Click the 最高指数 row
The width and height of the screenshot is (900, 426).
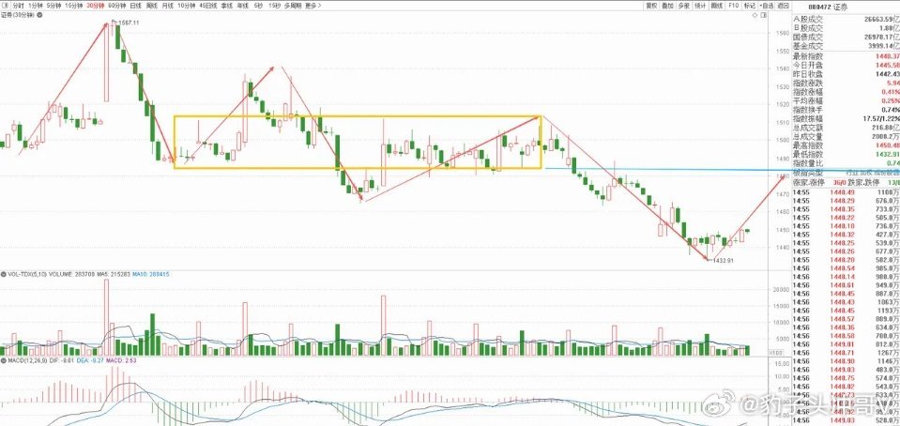point(847,145)
